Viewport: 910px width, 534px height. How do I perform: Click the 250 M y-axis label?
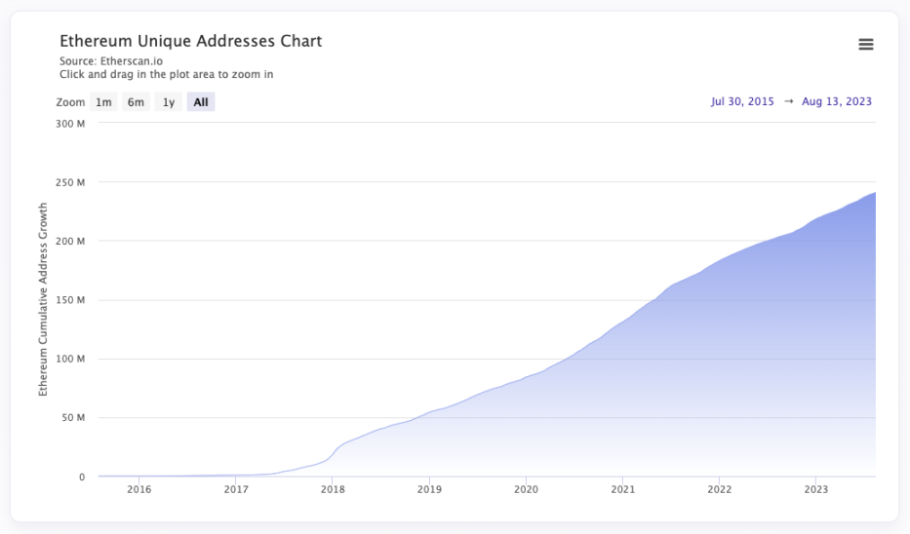70,182
